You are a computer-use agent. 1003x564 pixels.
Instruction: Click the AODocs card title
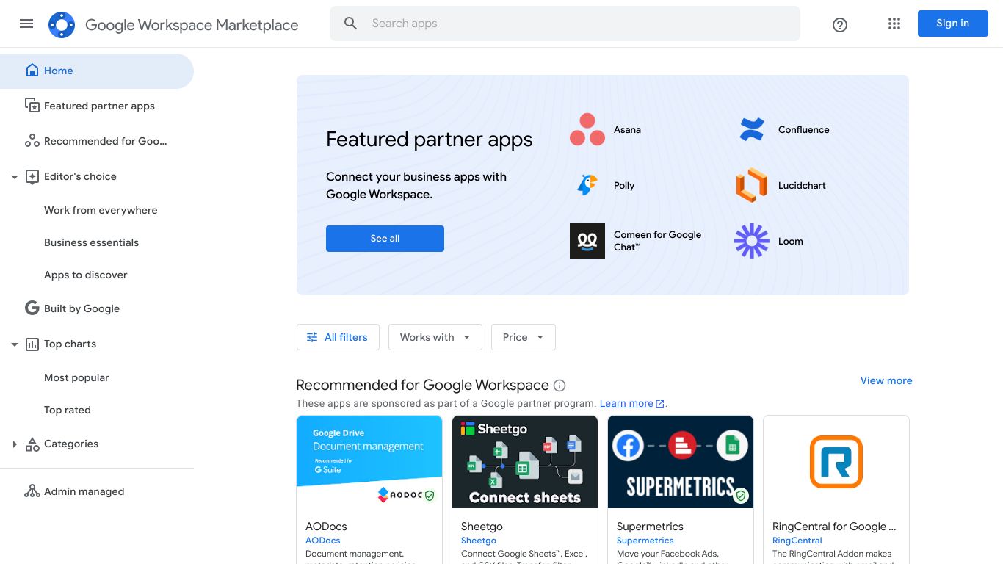pyautogui.click(x=326, y=527)
